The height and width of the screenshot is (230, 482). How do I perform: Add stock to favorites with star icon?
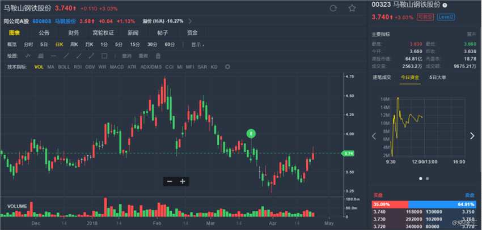pos(352,8)
